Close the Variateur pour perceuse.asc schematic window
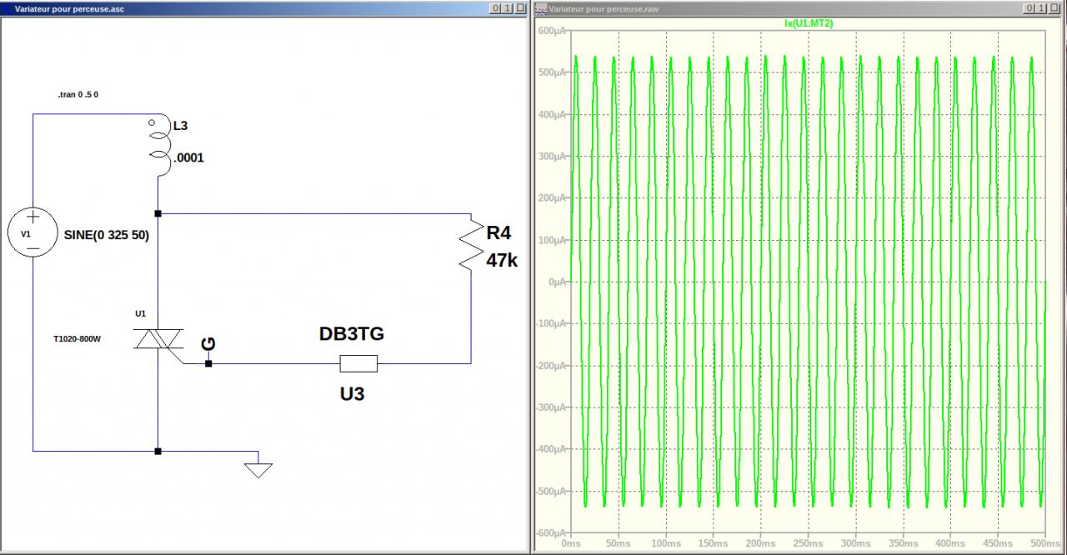1067x555 pixels. (519, 7)
